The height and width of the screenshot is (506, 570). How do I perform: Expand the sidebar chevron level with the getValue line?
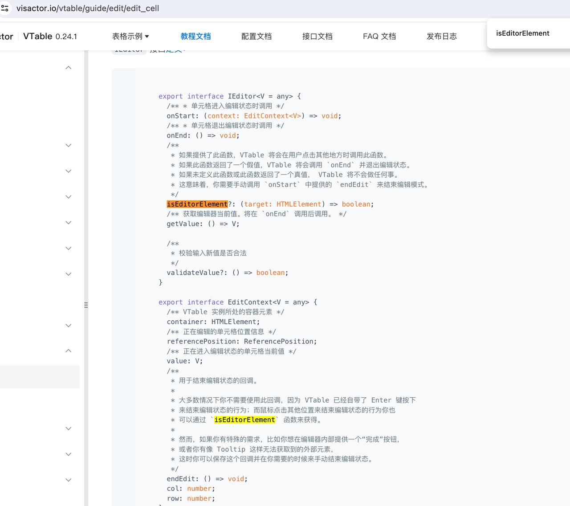point(69,223)
